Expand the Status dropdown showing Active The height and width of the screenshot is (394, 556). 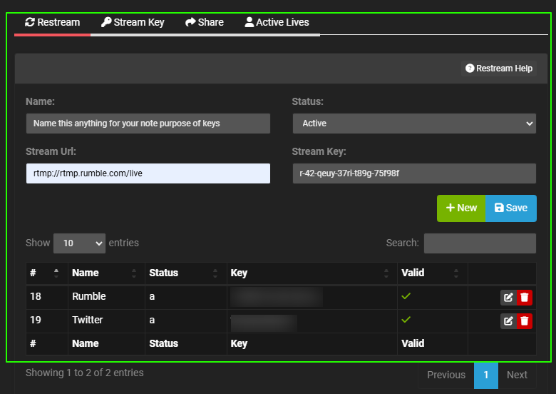(413, 123)
